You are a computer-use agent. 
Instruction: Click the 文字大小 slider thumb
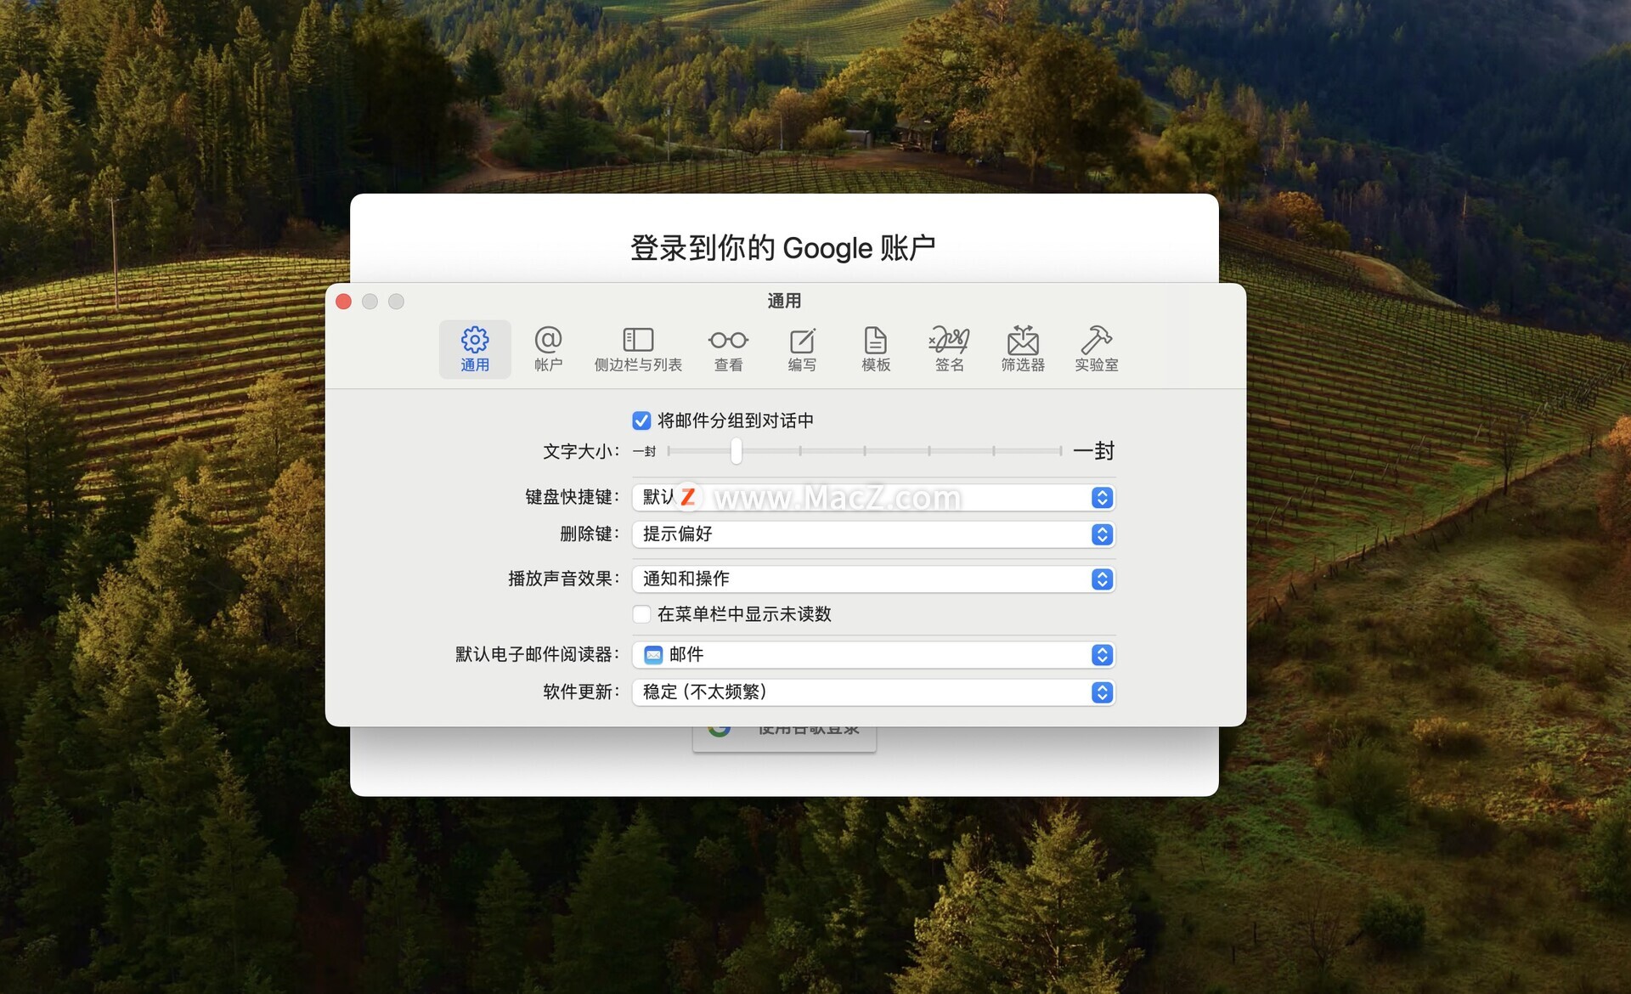(x=736, y=451)
